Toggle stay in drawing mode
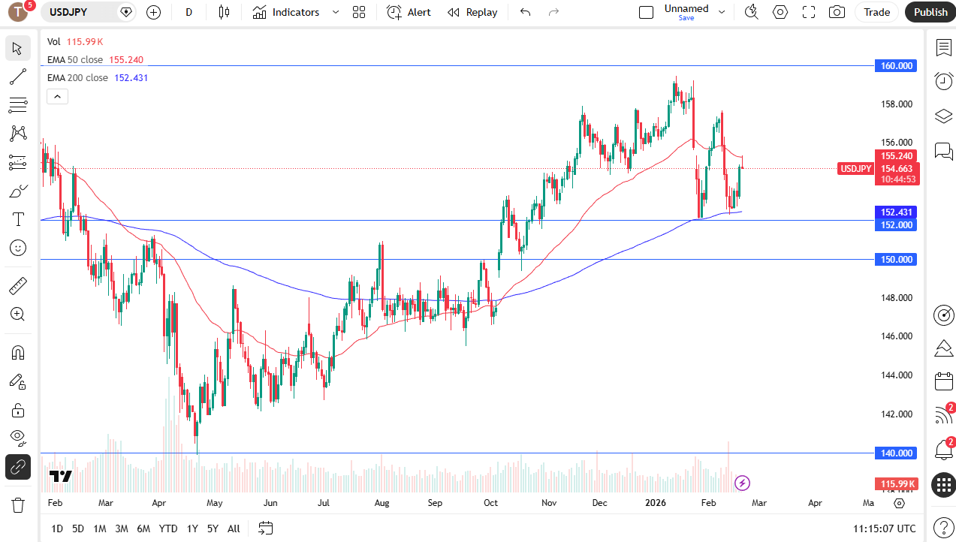This screenshot has width=956, height=542. [x=18, y=381]
